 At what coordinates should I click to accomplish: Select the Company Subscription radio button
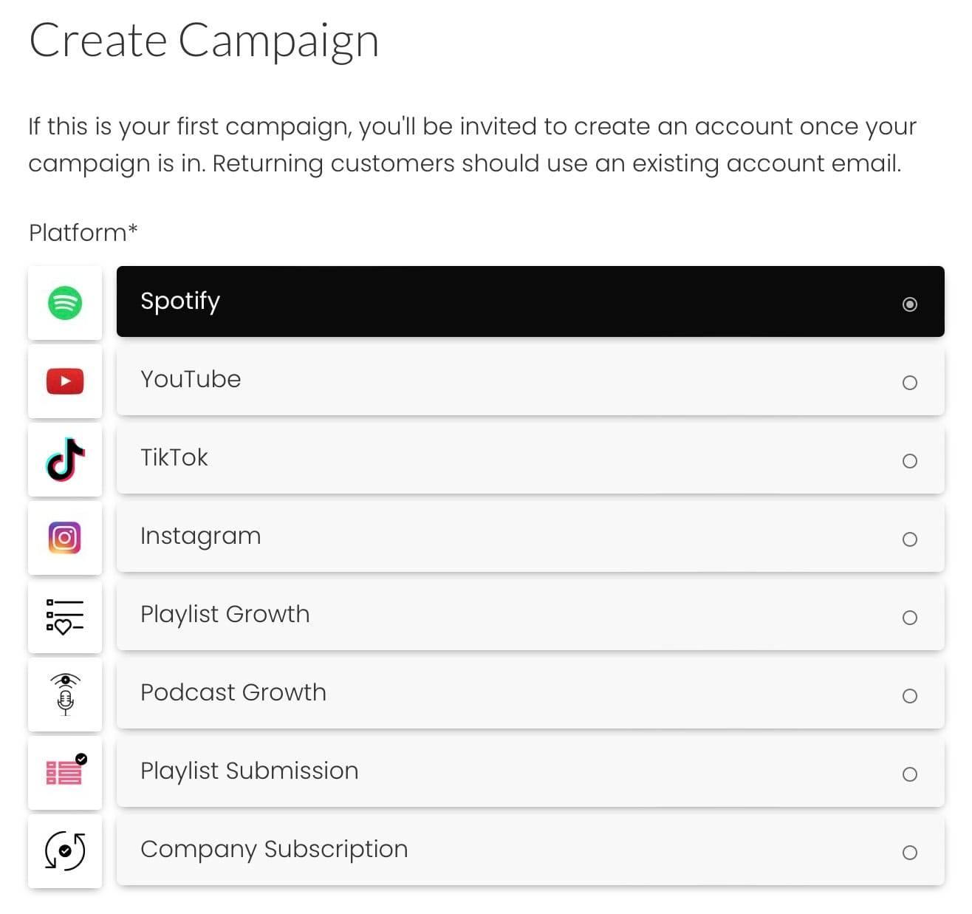(x=910, y=852)
